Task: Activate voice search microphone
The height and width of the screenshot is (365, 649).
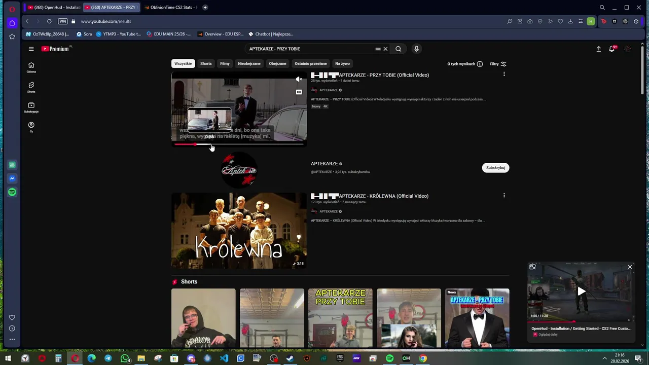Action: pyautogui.click(x=416, y=49)
